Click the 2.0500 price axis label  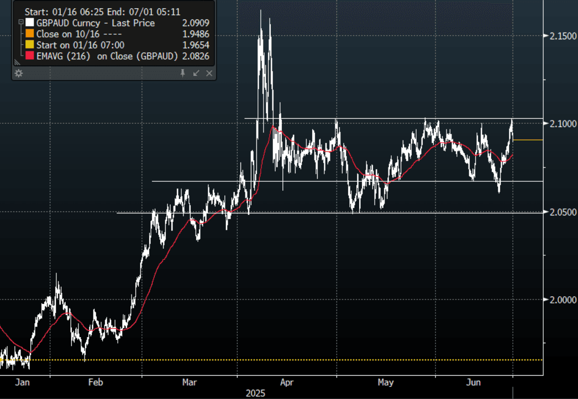coord(563,212)
